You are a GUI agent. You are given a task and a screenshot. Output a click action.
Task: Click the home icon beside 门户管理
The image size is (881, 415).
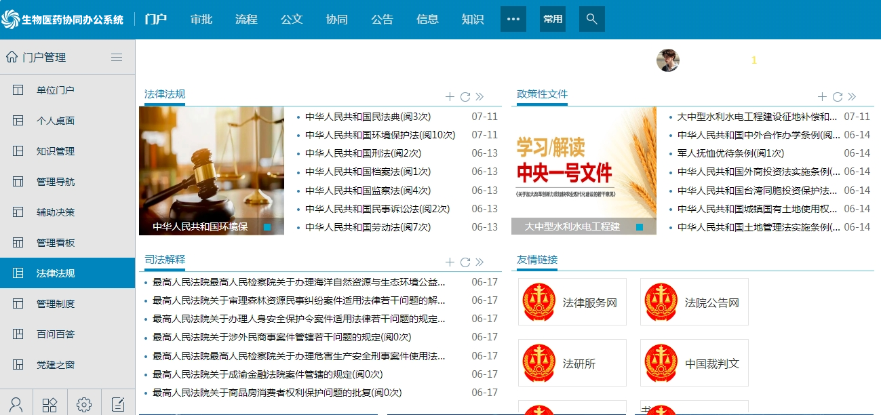tap(12, 57)
